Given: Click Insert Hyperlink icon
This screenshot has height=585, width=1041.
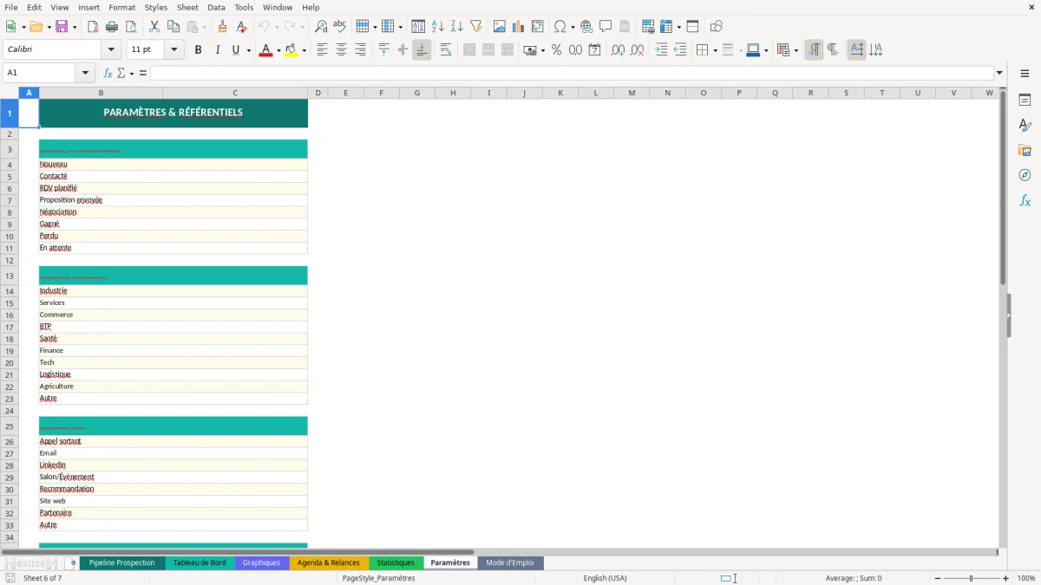Looking at the screenshot, I should tap(586, 27).
